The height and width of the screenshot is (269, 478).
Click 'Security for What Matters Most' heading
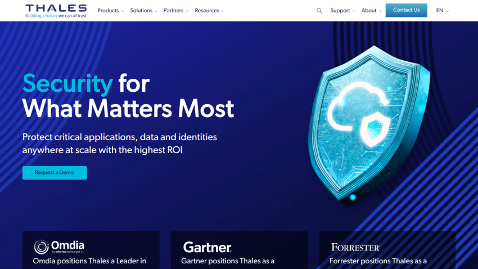point(128,96)
